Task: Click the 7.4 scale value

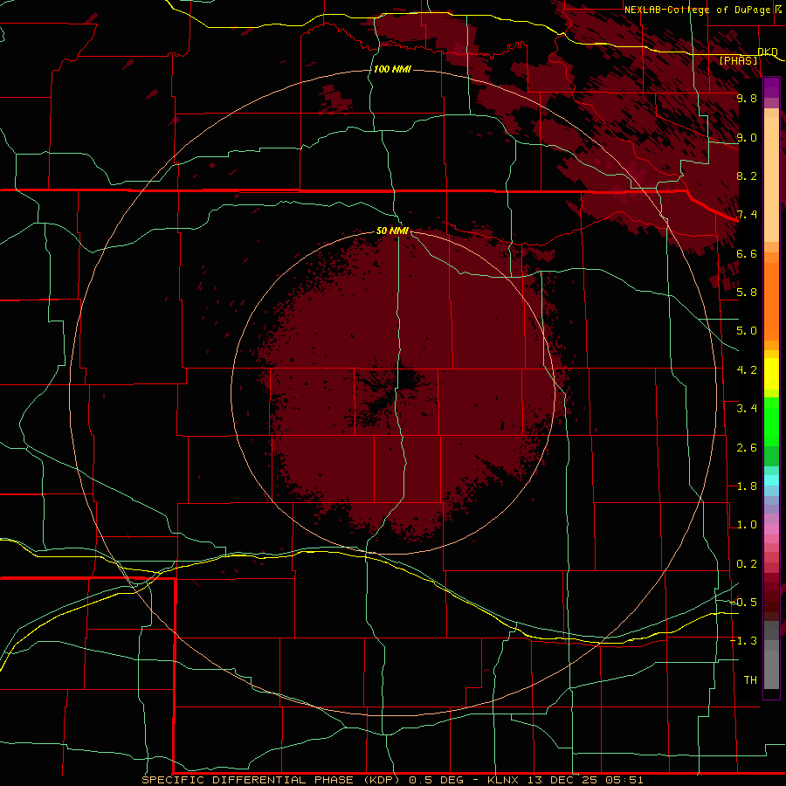Action: point(747,215)
